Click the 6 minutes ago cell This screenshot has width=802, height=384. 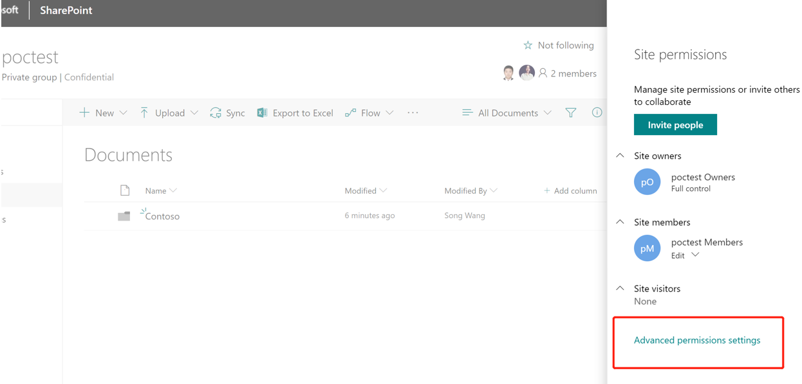point(369,215)
